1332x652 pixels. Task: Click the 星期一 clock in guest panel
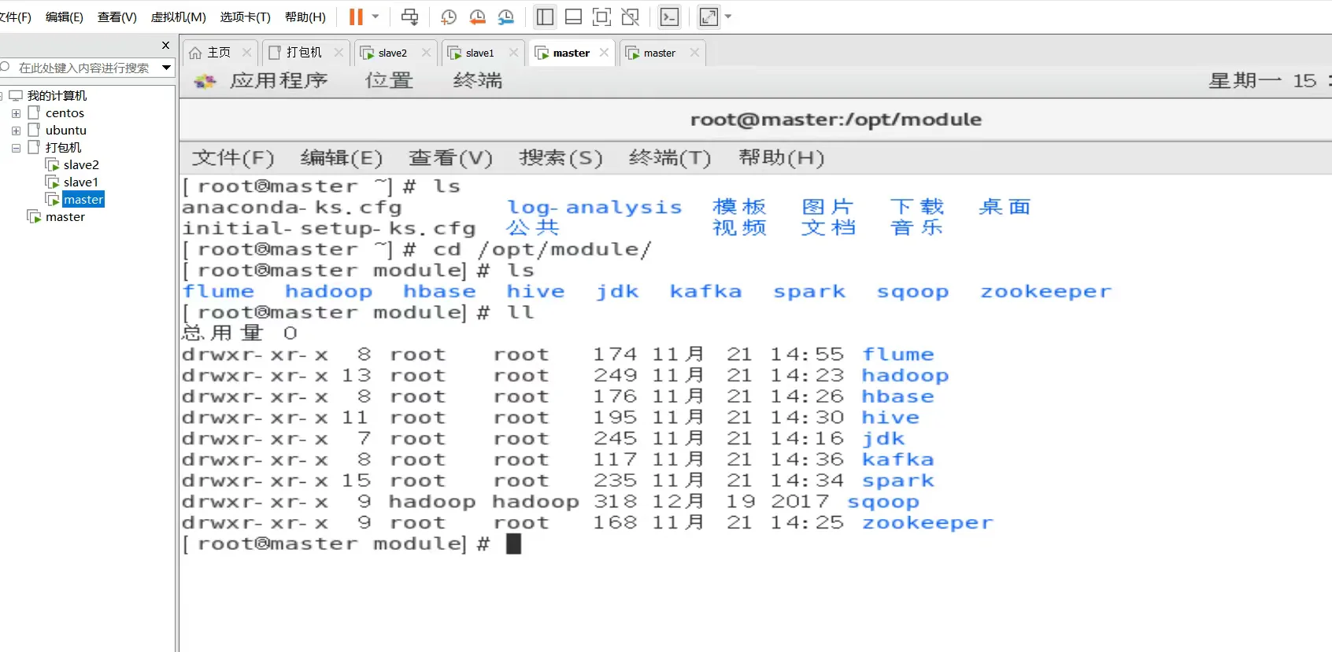pos(1270,80)
